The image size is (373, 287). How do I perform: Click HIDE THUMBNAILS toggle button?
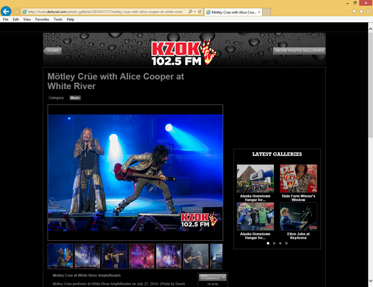click(x=213, y=277)
